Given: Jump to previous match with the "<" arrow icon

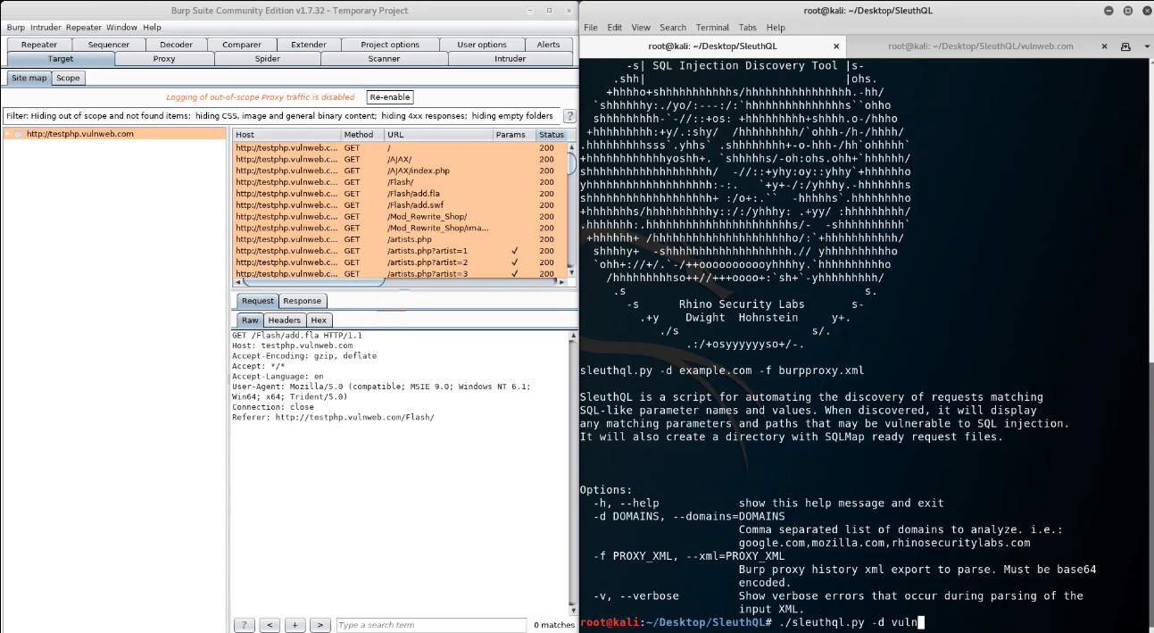Looking at the screenshot, I should pyautogui.click(x=270, y=625).
